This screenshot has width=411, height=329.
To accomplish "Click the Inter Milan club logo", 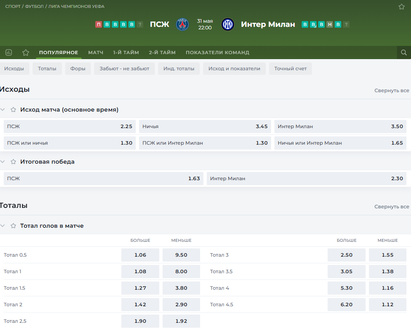I will coord(228,24).
